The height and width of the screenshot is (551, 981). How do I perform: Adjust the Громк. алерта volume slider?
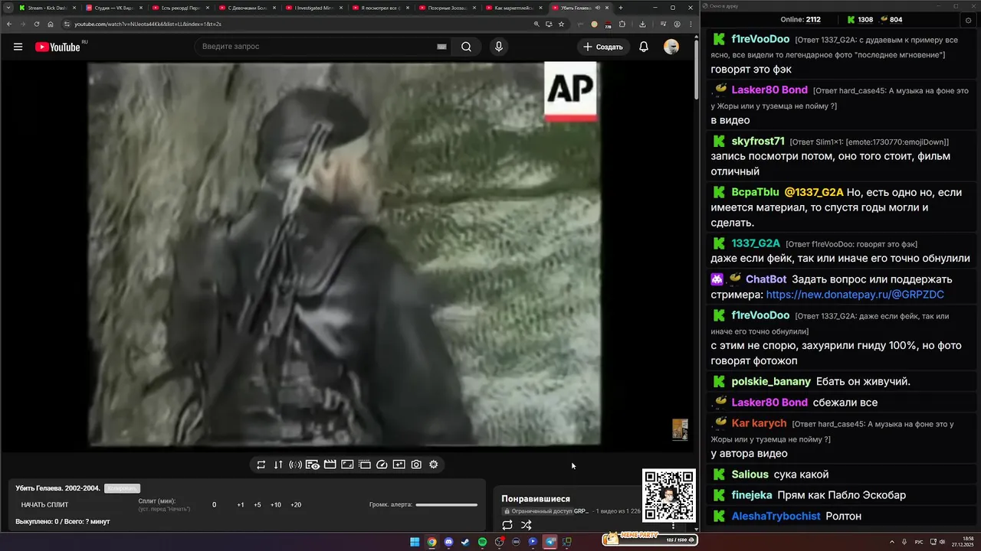pyautogui.click(x=446, y=505)
